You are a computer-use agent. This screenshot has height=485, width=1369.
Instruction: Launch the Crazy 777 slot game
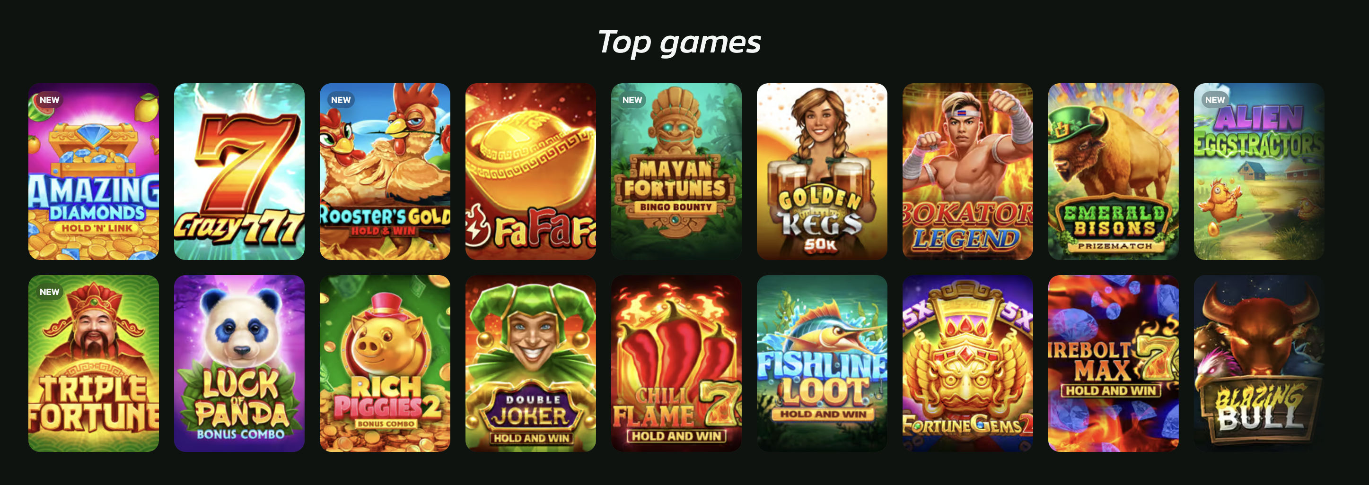pyautogui.click(x=239, y=172)
